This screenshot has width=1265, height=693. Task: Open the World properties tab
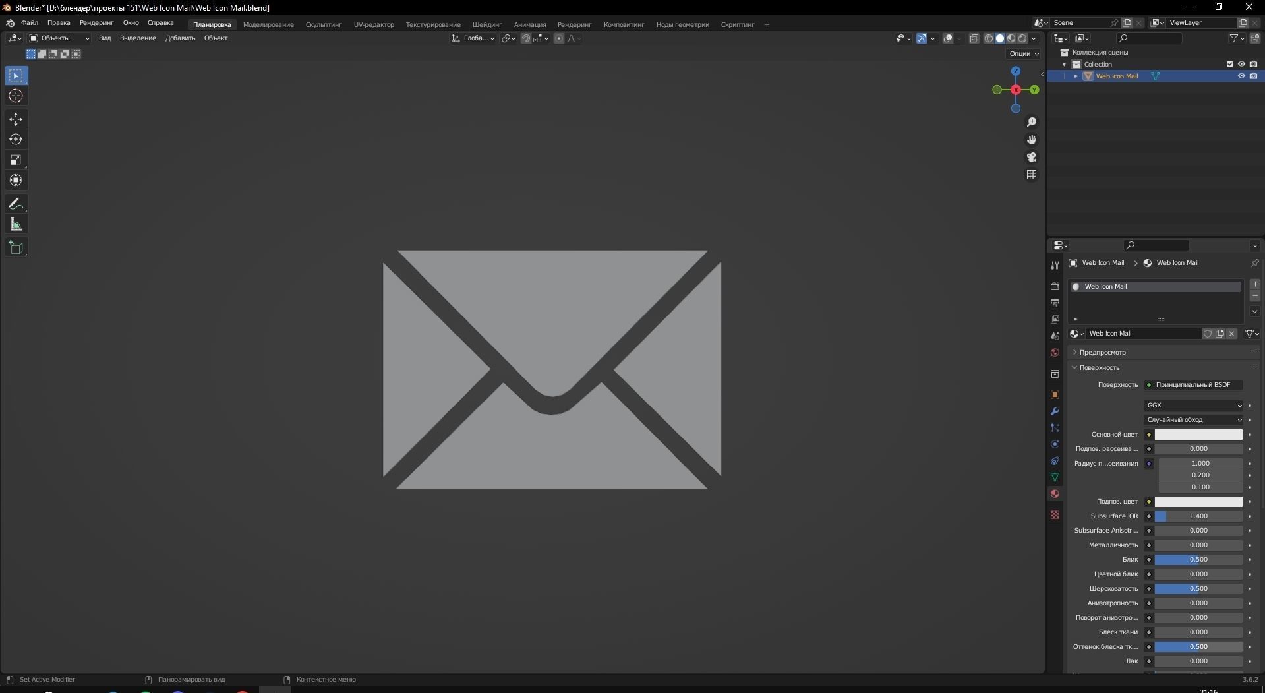pyautogui.click(x=1055, y=352)
